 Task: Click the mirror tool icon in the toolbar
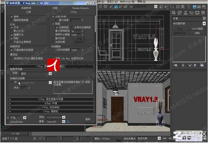point(161,7)
